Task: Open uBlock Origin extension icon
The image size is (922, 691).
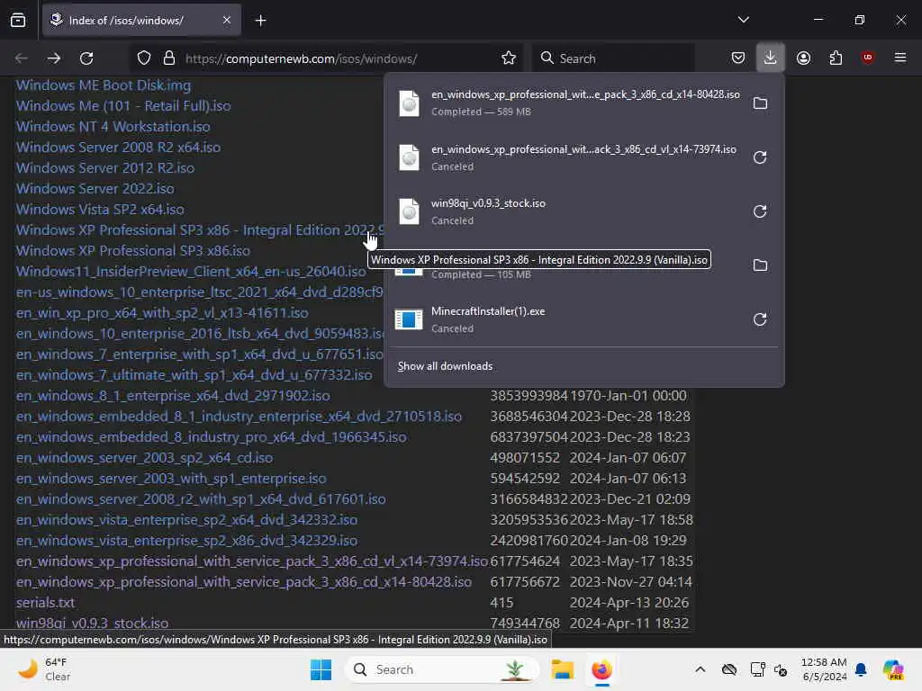Action: (867, 58)
